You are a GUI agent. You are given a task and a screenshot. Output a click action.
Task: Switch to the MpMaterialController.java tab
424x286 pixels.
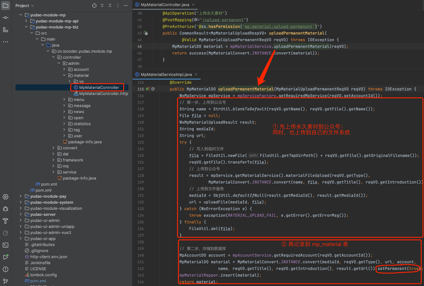[165, 5]
